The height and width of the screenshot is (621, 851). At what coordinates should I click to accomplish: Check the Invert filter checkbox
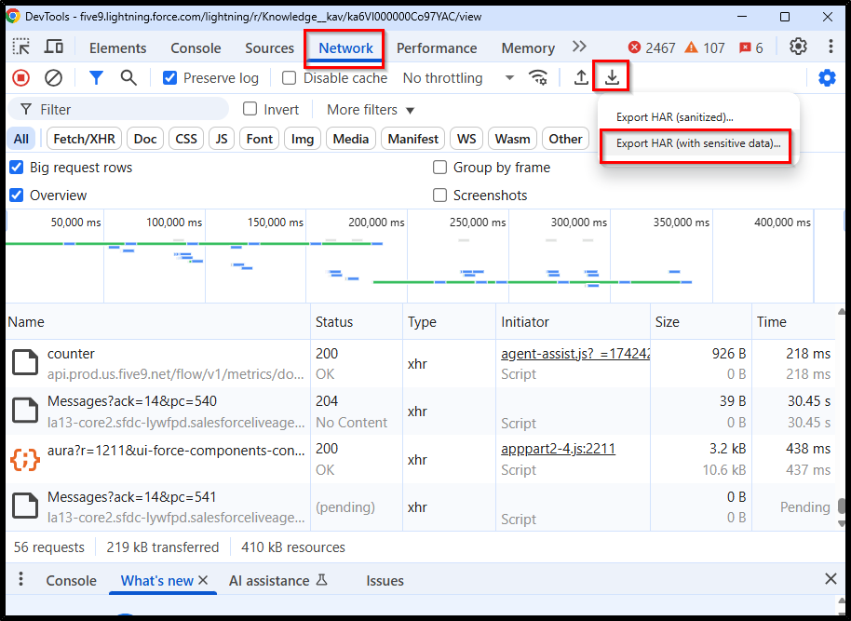click(x=250, y=109)
